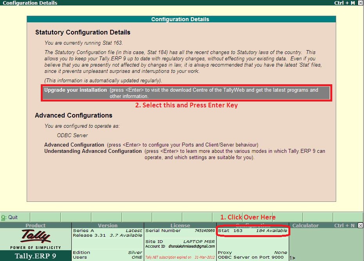Viewport: 364px width, 261px height.
Task: Click the Users ONE row
Action: (107, 257)
